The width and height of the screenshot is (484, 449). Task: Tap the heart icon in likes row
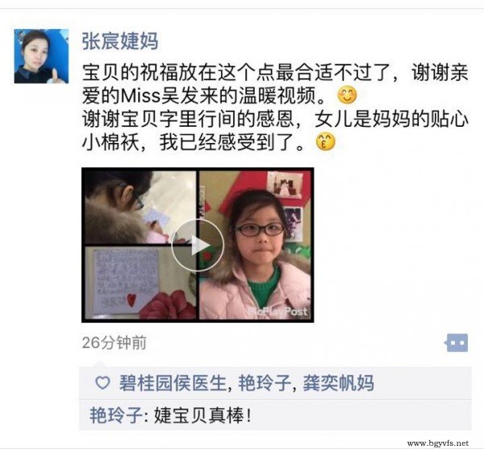tap(102, 383)
